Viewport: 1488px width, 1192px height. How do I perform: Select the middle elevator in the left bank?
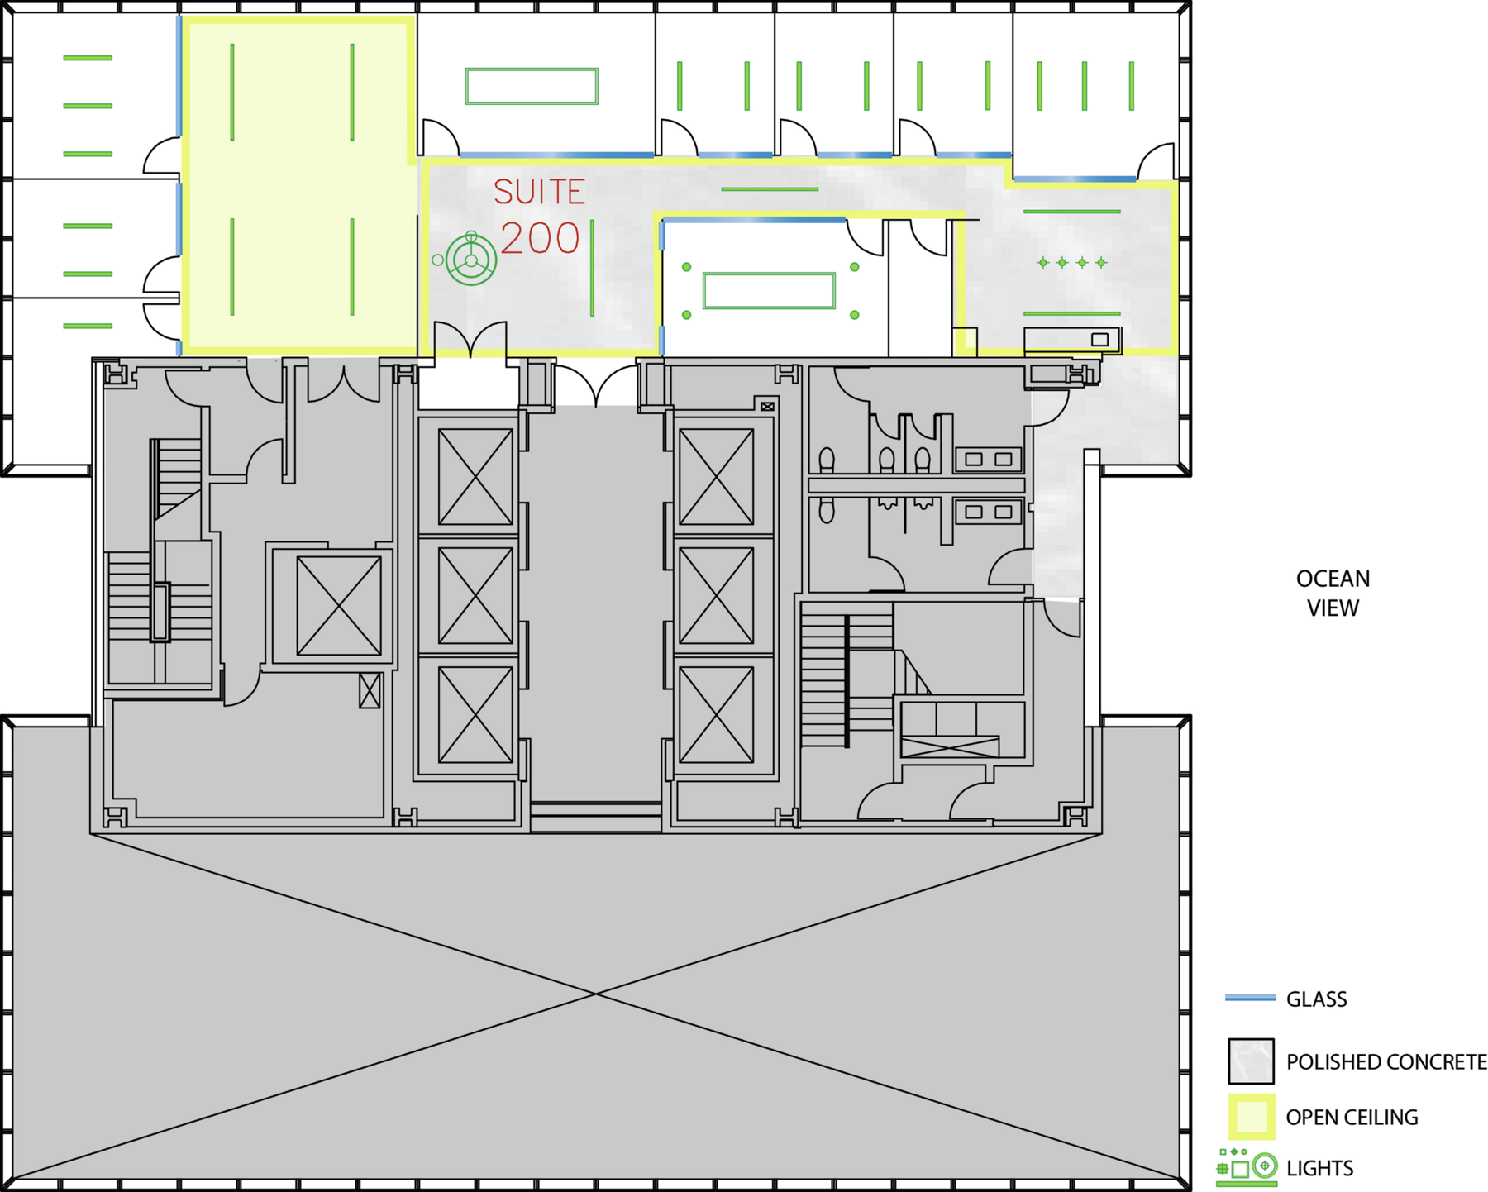coord(475,596)
